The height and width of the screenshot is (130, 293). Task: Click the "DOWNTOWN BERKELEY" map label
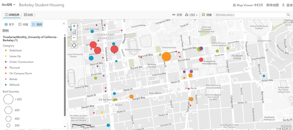pyautogui.click(x=105, y=36)
